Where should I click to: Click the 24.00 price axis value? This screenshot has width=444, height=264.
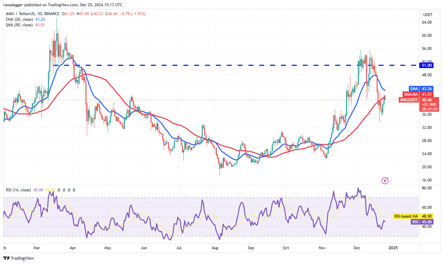coord(427,154)
